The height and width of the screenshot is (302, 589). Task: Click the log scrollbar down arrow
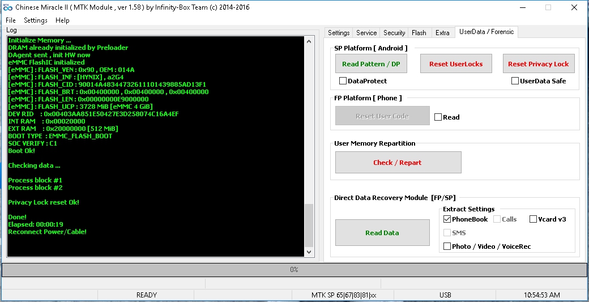click(309, 252)
